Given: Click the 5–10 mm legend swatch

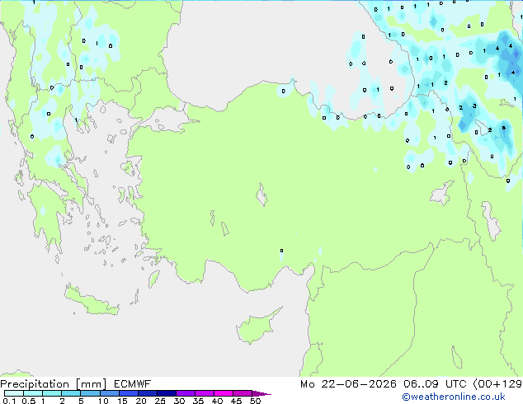Looking at the screenshot, I should click(x=90, y=393).
